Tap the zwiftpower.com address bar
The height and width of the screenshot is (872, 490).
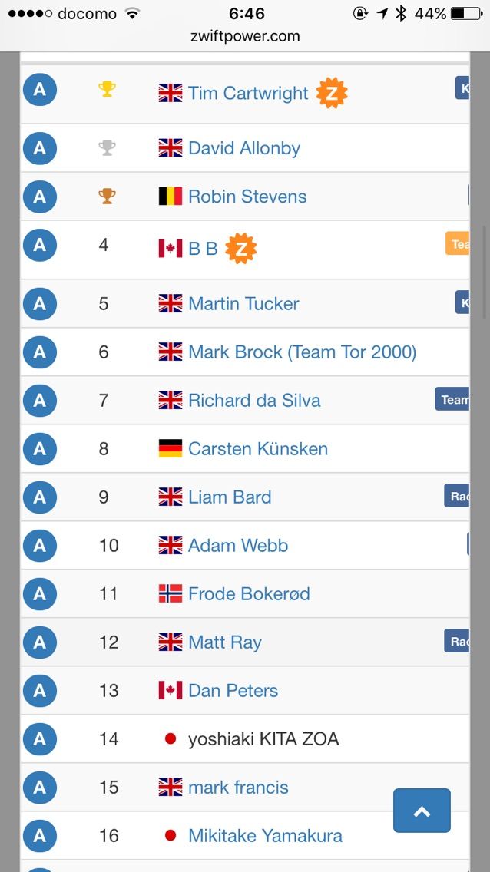tap(245, 36)
